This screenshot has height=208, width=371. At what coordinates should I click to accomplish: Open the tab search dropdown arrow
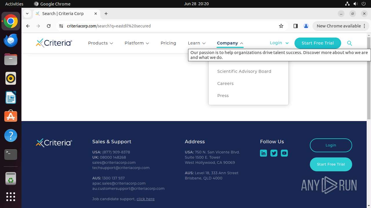(x=27, y=14)
